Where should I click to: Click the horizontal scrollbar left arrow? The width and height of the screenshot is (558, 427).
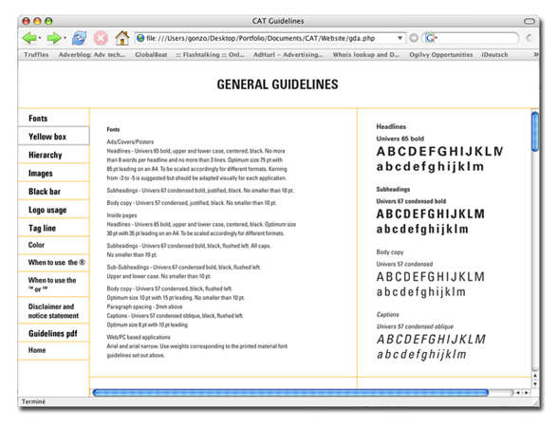point(518,393)
